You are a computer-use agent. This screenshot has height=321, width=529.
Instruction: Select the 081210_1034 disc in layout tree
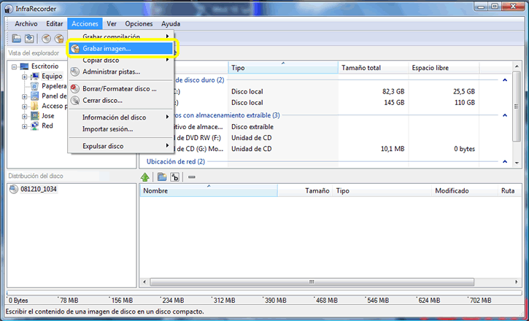tap(39, 189)
